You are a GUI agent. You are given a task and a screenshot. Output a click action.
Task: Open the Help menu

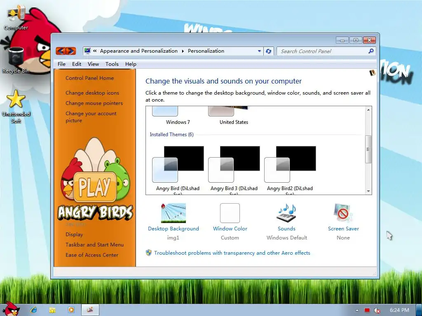(x=131, y=64)
